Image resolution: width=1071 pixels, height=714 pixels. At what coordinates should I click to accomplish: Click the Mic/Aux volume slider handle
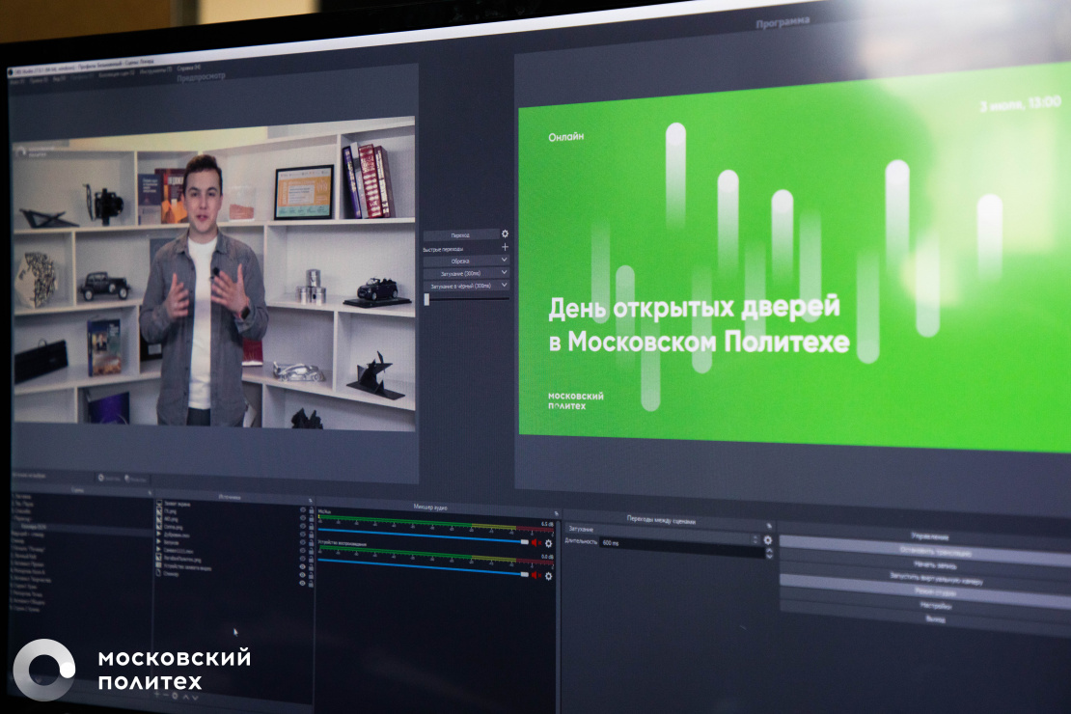coord(525,542)
